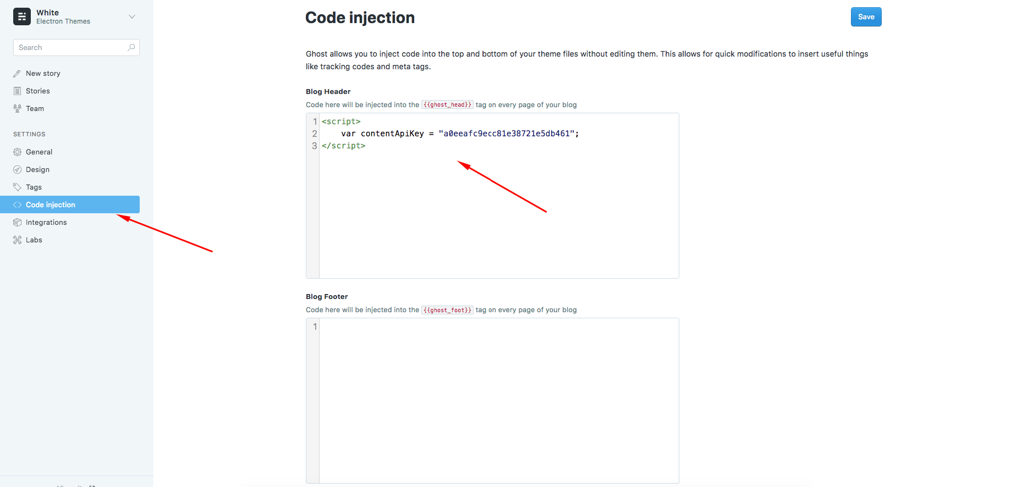The image size is (1011, 487).
Task: Click the New story pencil icon
Action: click(x=17, y=73)
